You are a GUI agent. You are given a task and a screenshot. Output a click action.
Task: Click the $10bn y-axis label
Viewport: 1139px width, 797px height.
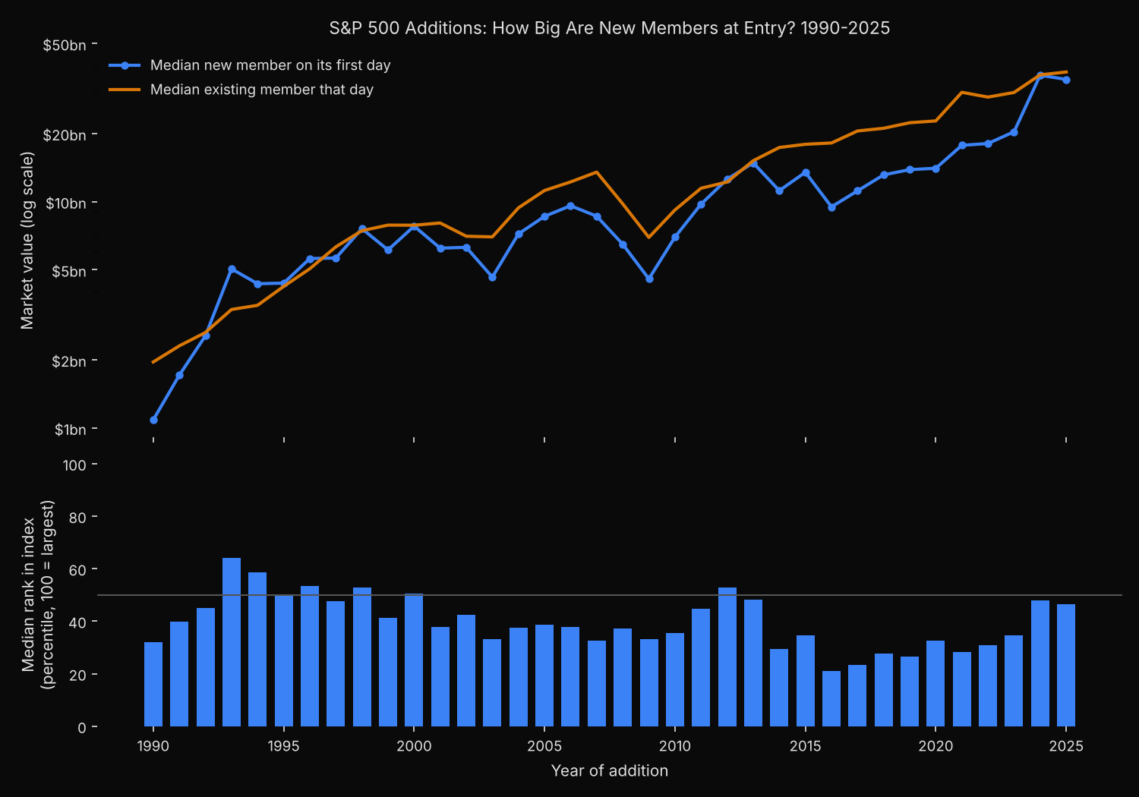pyautogui.click(x=65, y=203)
